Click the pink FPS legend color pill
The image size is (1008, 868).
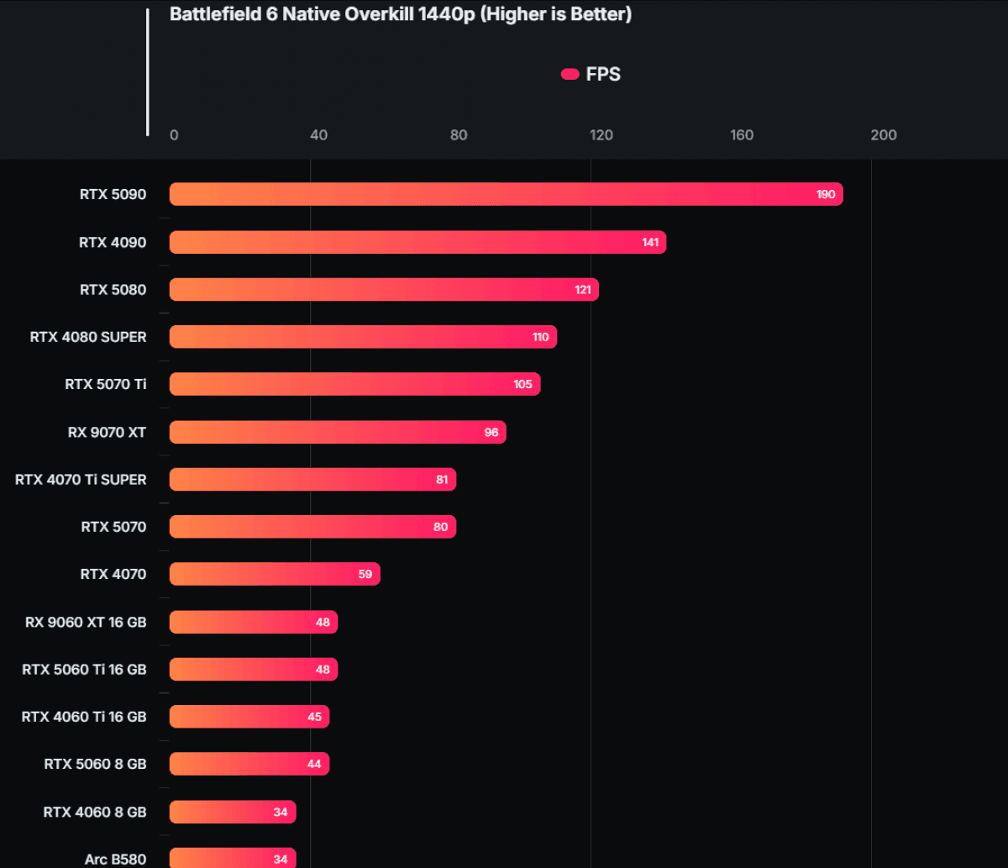570,75
